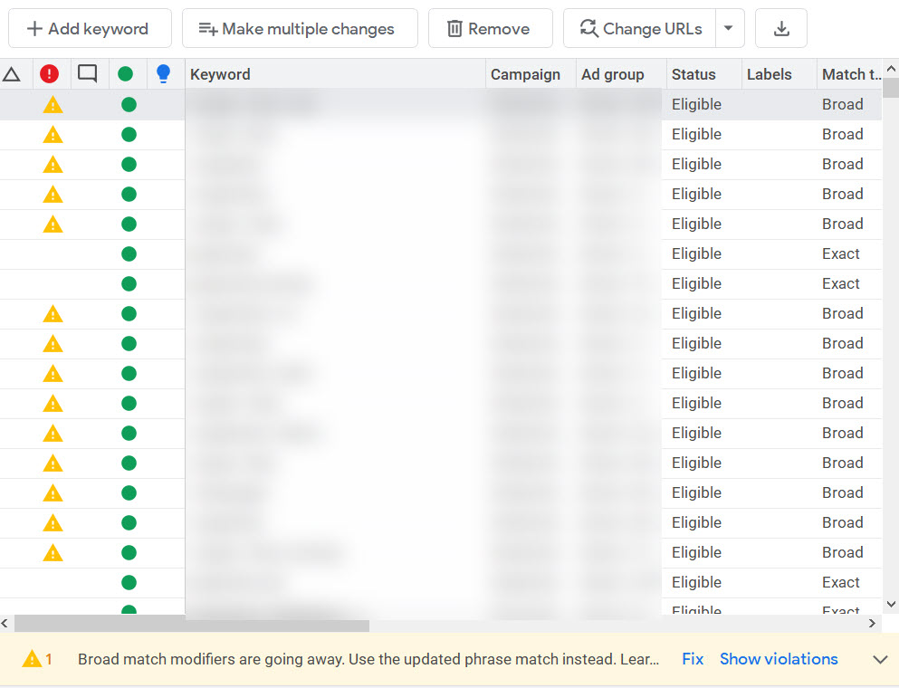
Task: Click the warning triangle on the first keyword row
Action: pyautogui.click(x=52, y=104)
